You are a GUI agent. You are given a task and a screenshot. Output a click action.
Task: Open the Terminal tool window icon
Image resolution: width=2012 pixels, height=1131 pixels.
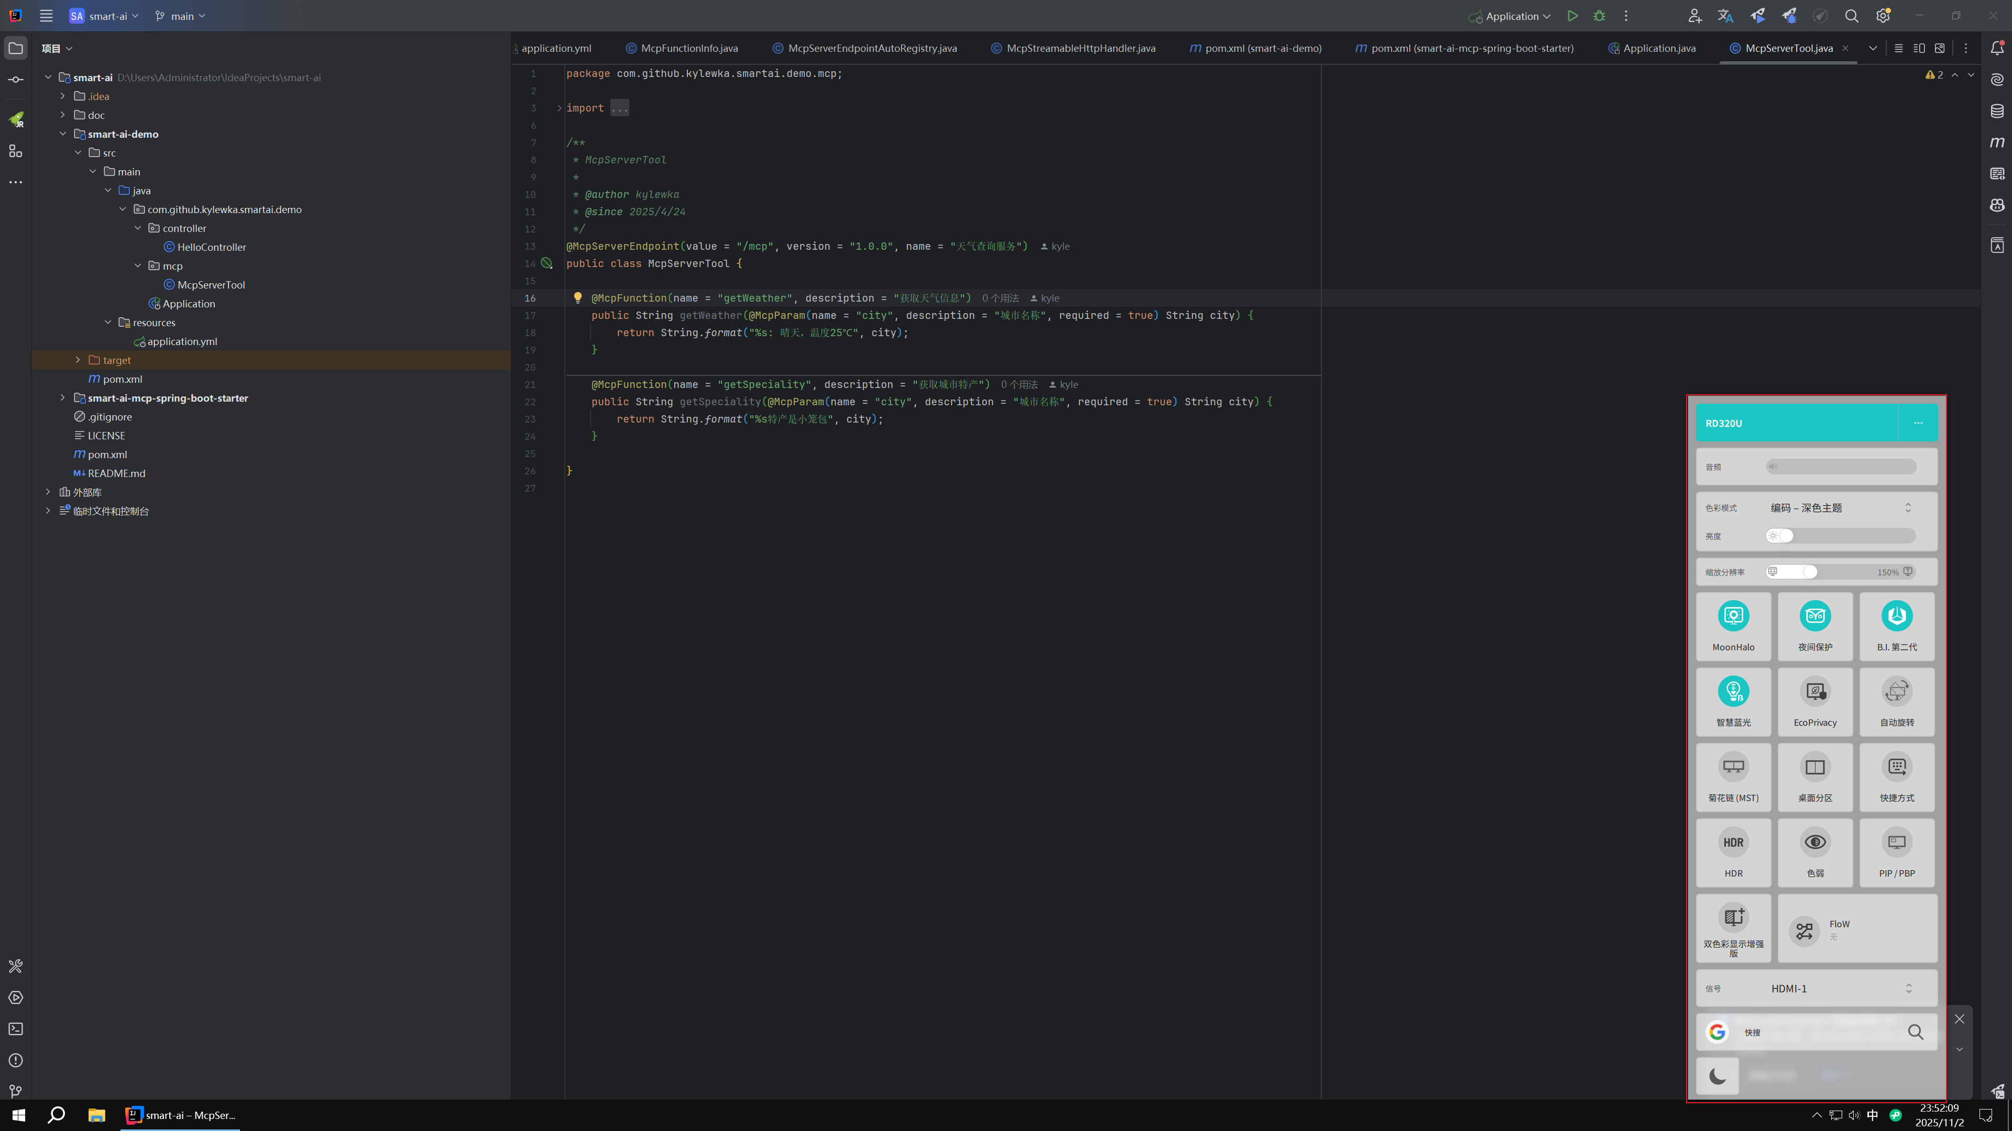tap(16, 1029)
